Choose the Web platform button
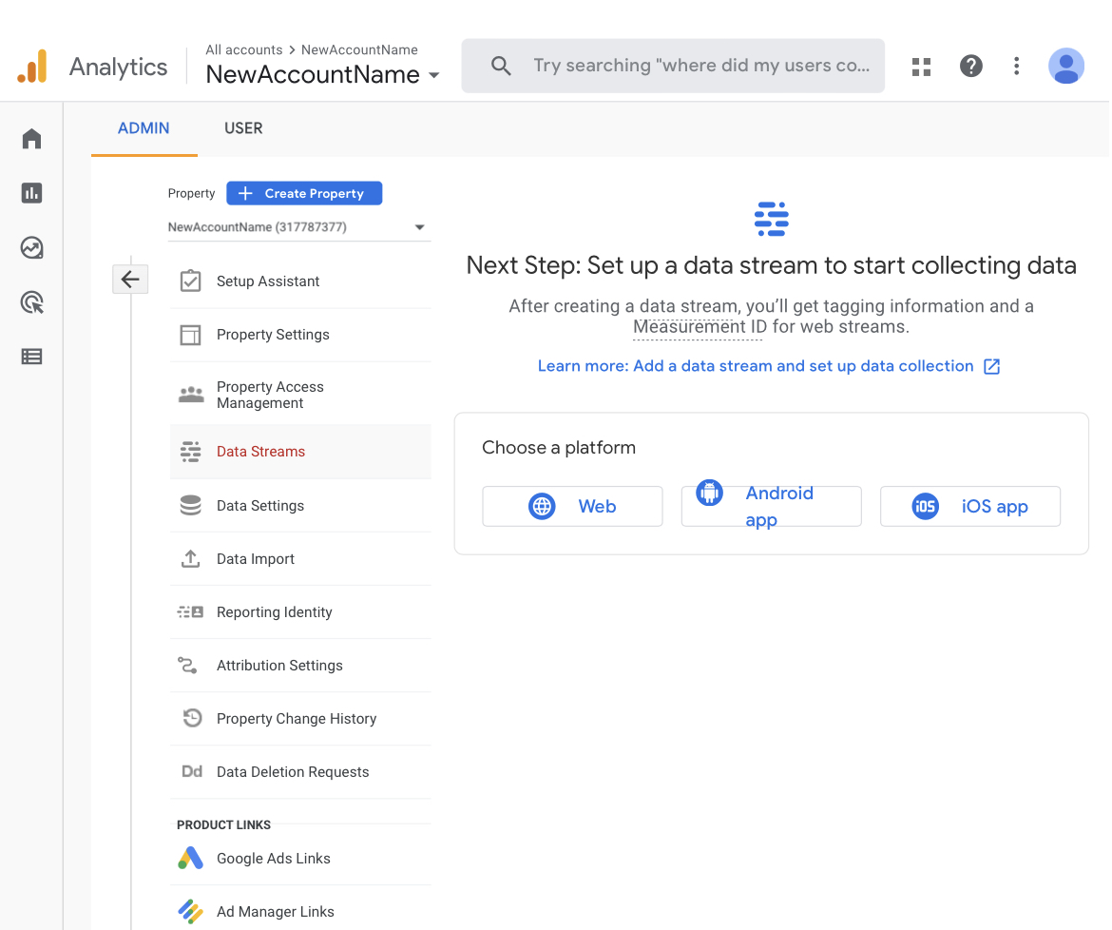 tap(572, 506)
